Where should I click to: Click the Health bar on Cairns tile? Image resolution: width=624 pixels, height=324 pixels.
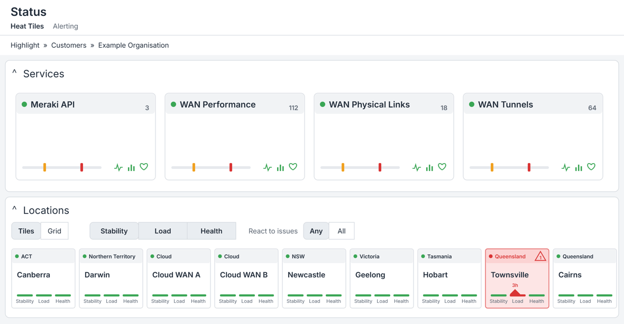point(604,295)
